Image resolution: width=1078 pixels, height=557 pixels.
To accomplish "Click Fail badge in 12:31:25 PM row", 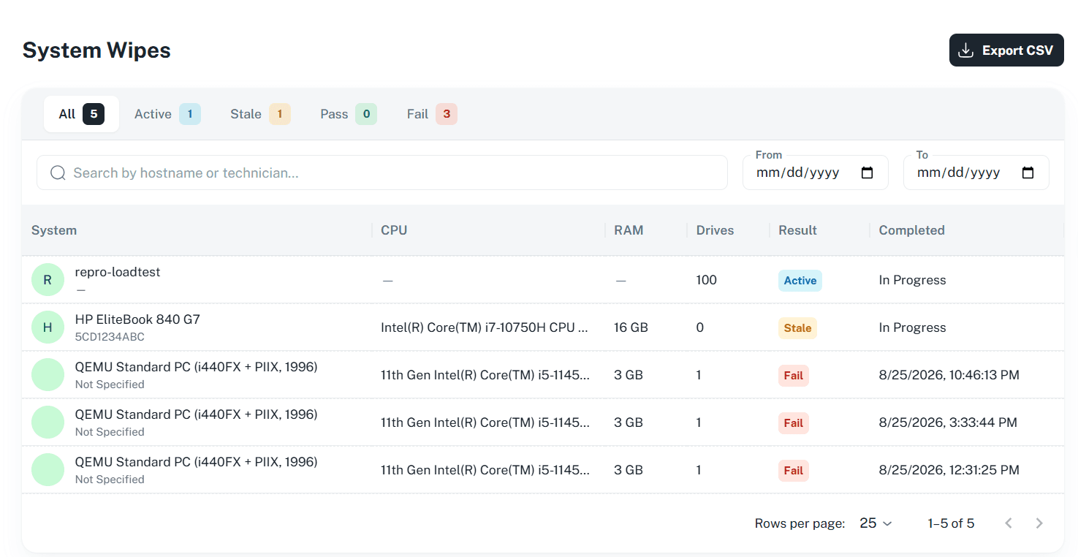I will click(x=794, y=471).
